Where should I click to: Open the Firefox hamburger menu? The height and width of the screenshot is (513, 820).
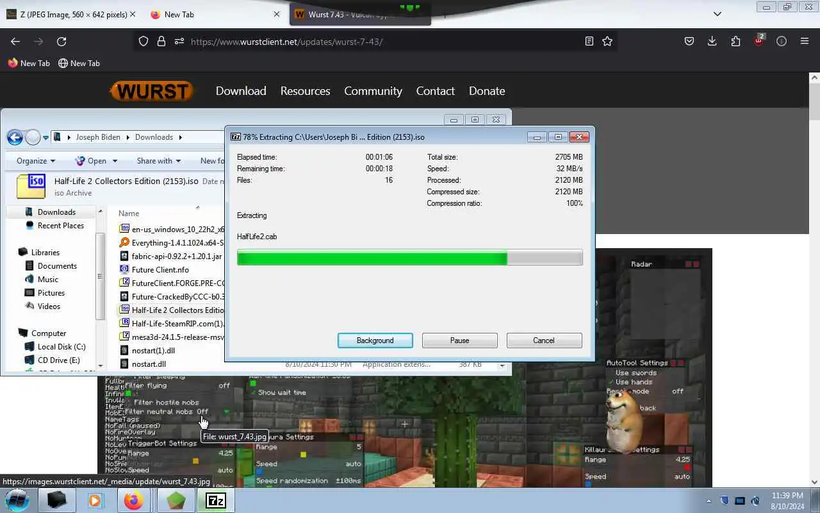805,41
